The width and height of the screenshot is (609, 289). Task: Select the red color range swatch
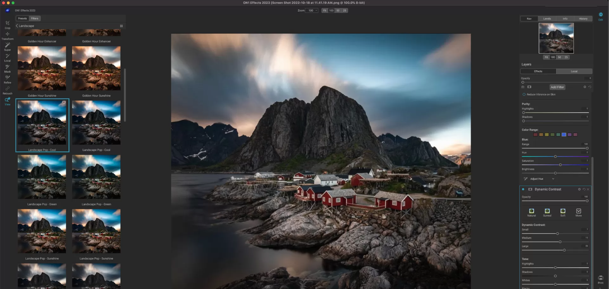tap(535, 135)
